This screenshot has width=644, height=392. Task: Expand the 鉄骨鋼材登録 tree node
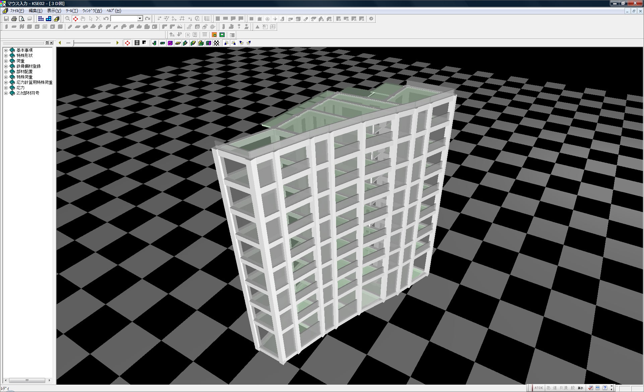coord(6,66)
